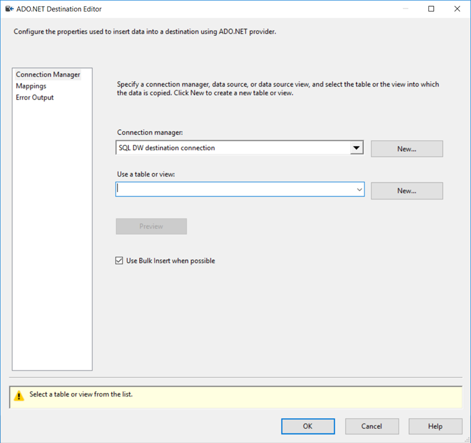Toggle Use Bulk Insert when possible checkbox

point(119,261)
